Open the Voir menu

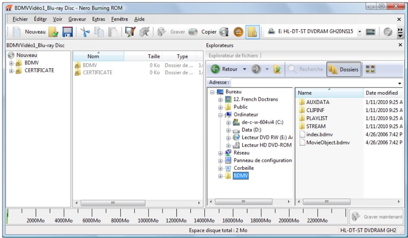coord(58,19)
